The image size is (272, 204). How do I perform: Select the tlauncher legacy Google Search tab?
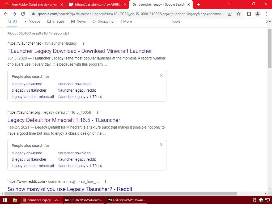[x=161, y=5]
